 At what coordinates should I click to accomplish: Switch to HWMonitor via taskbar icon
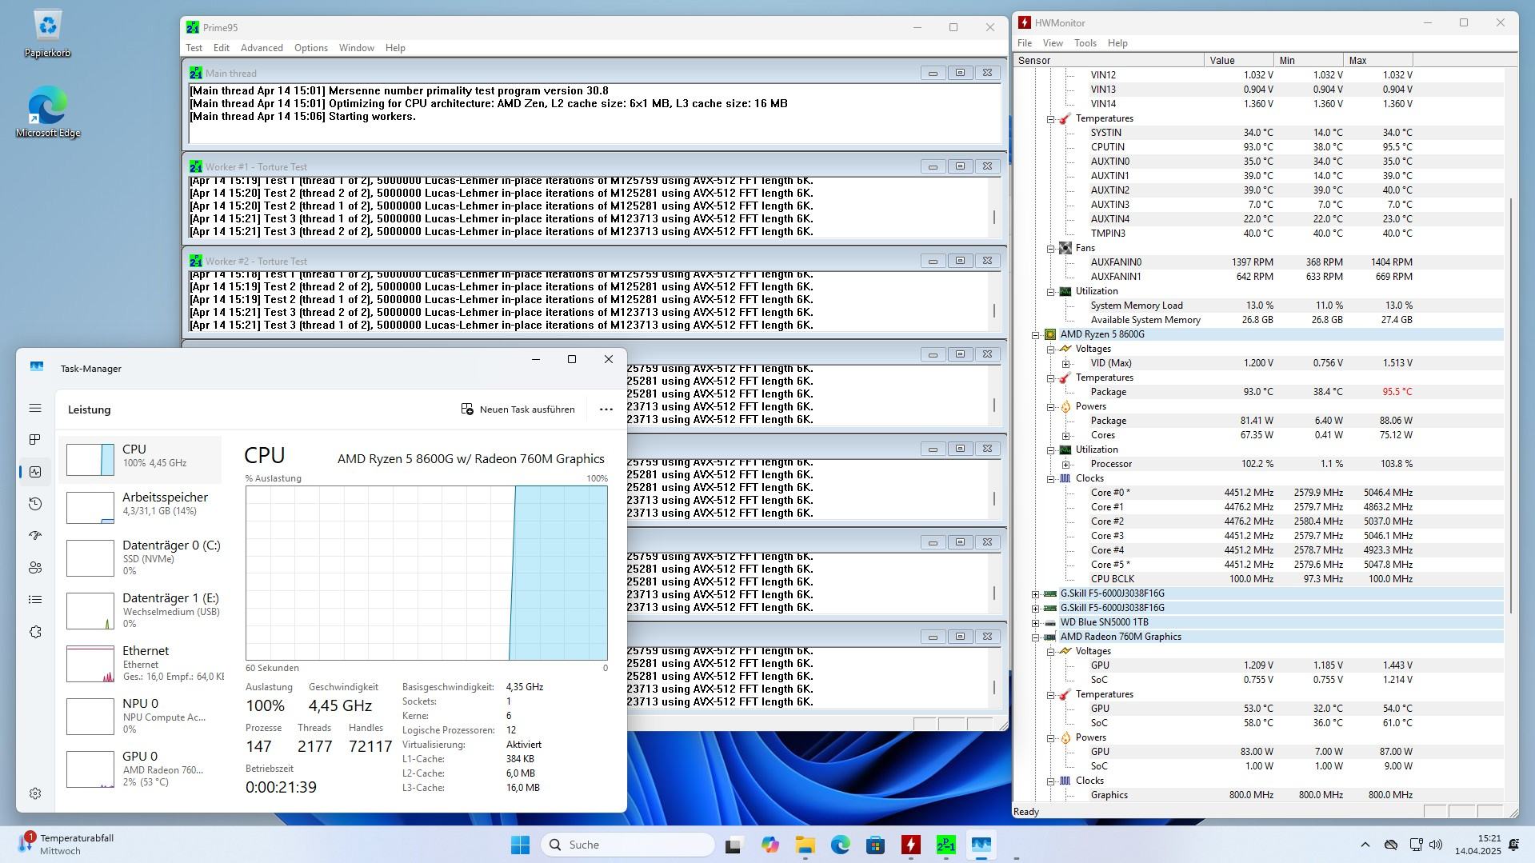click(x=910, y=845)
